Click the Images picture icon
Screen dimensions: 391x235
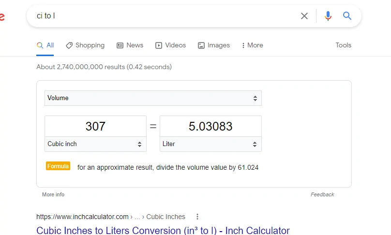click(x=201, y=45)
